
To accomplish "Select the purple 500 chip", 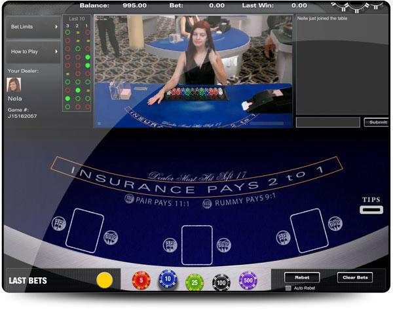I will 248,281.
